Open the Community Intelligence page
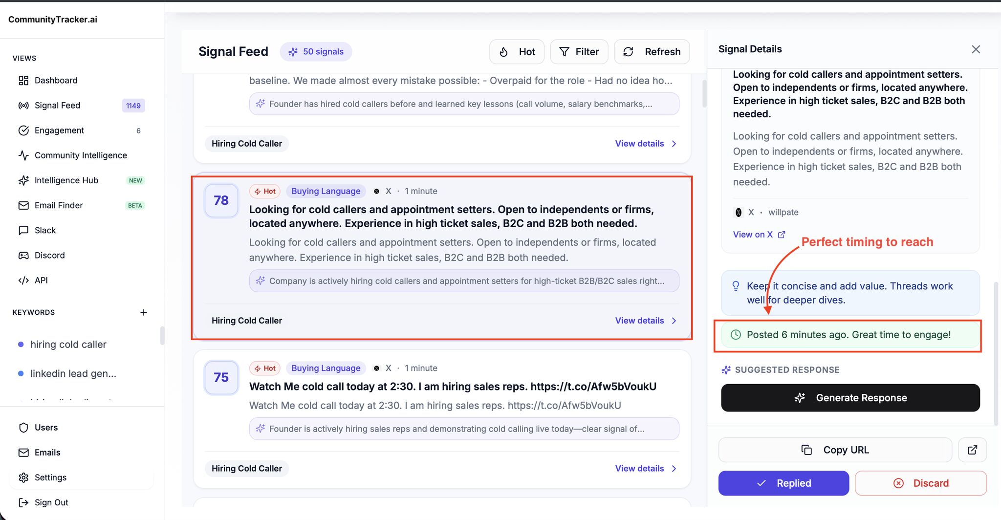 click(x=81, y=155)
